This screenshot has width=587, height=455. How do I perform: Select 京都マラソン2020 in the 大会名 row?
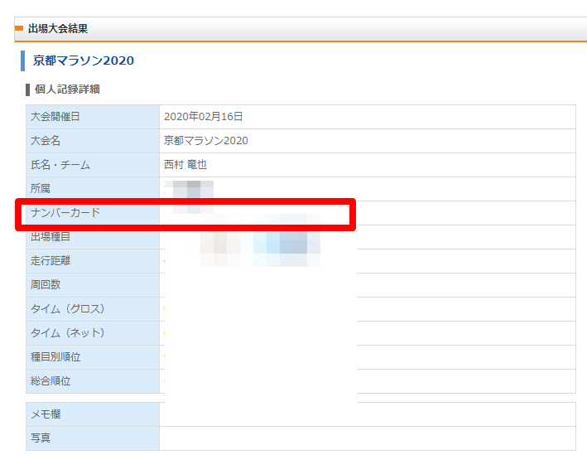(x=206, y=141)
